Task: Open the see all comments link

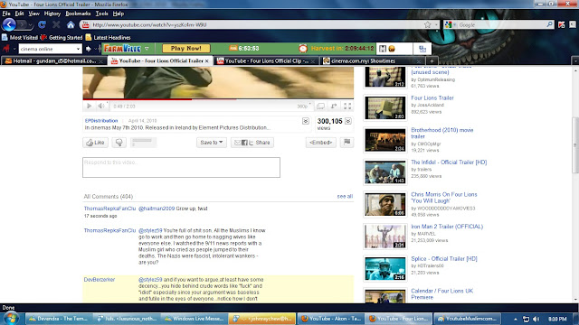Action: click(x=345, y=197)
